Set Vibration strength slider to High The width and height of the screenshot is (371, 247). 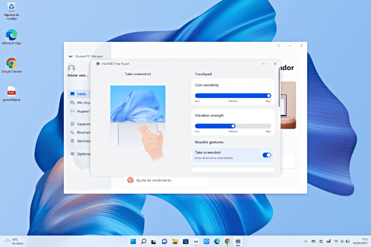pos(269,126)
